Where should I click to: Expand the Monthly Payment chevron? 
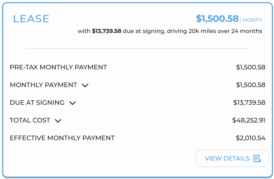pos(85,85)
